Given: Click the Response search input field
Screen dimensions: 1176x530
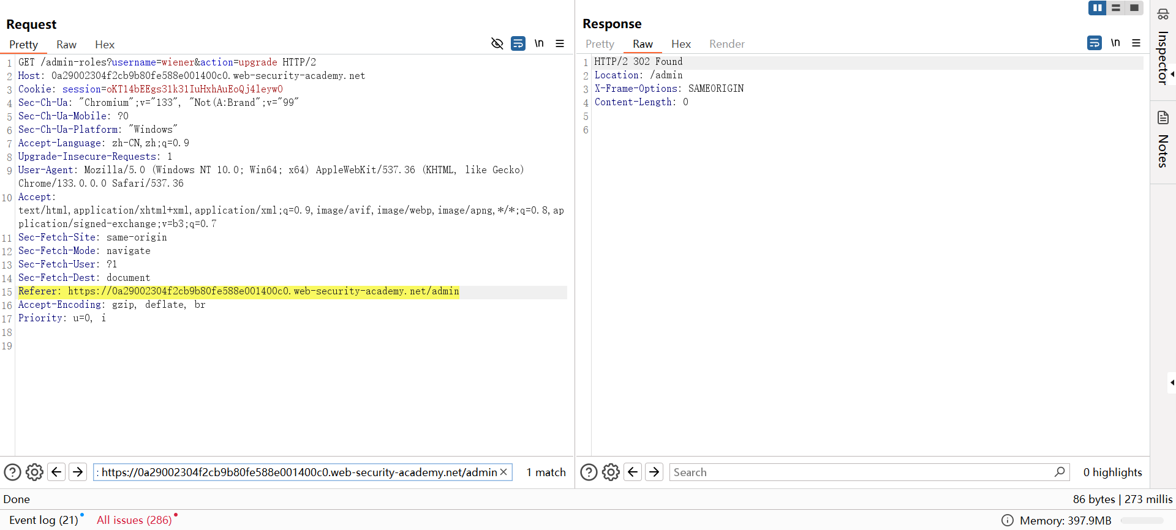Looking at the screenshot, I should [858, 472].
